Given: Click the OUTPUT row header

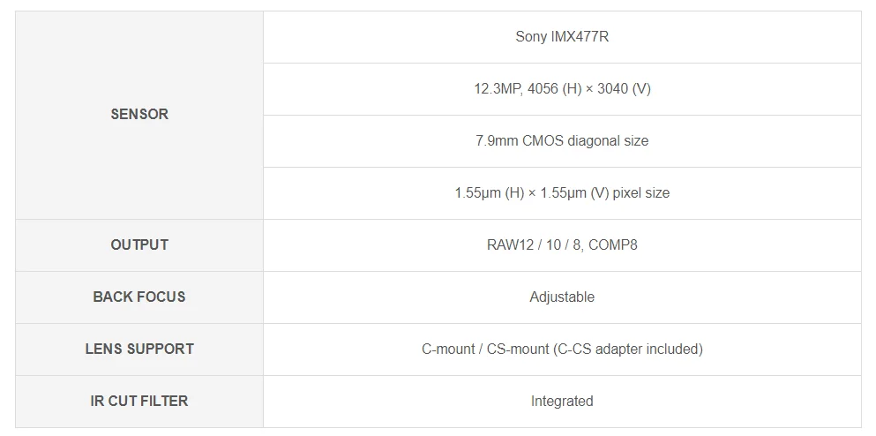Looking at the screenshot, I should pos(139,245).
